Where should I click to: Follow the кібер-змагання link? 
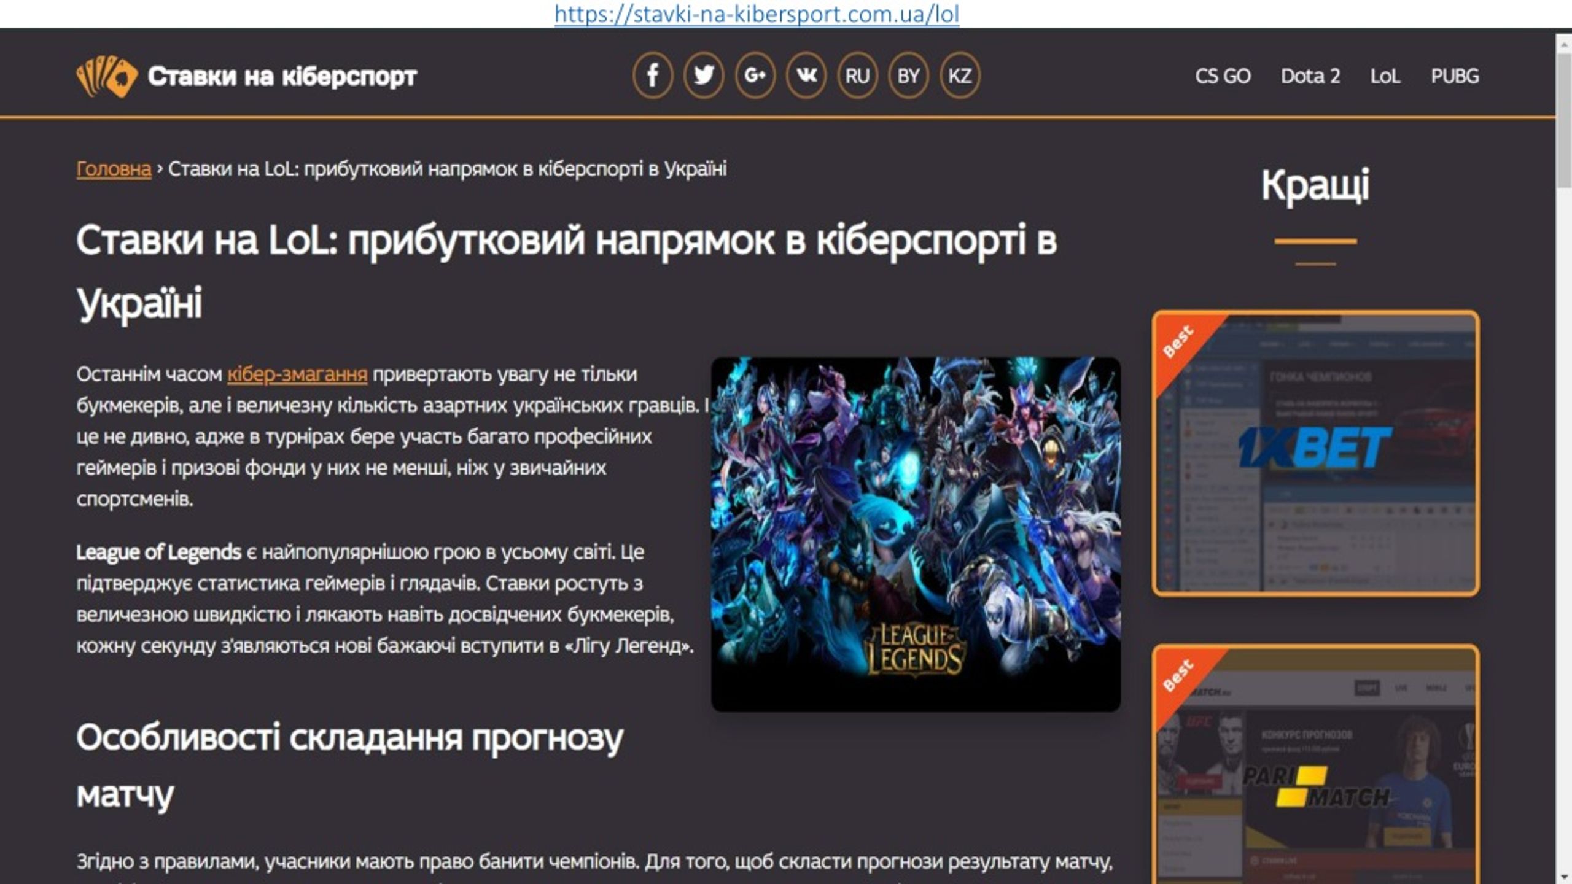coord(297,374)
